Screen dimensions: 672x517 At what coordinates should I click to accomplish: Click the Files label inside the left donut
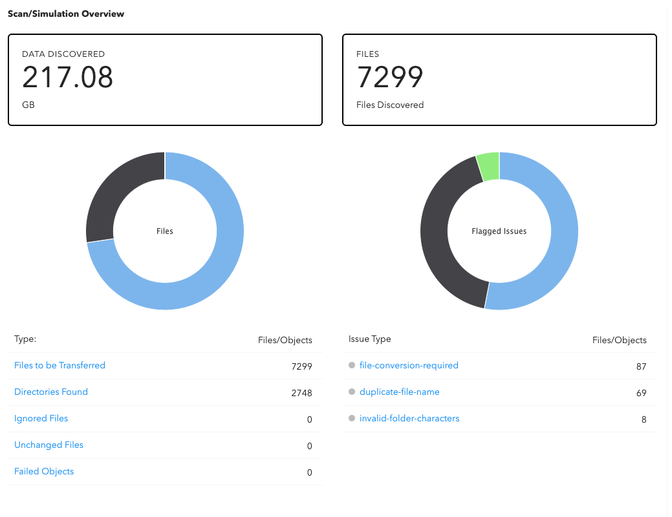(x=164, y=231)
